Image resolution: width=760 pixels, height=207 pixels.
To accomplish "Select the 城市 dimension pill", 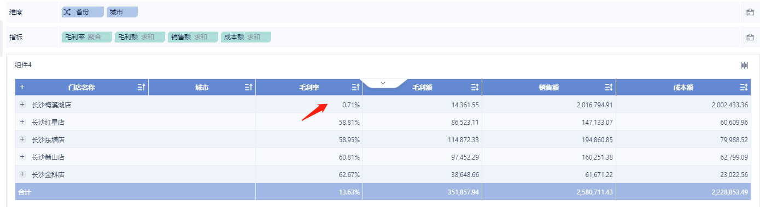I will [122, 11].
